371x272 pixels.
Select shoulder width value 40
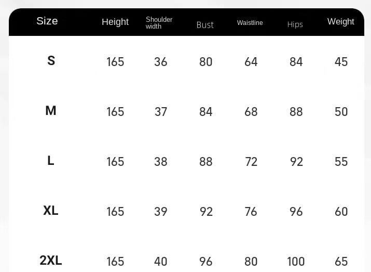pyautogui.click(x=161, y=262)
